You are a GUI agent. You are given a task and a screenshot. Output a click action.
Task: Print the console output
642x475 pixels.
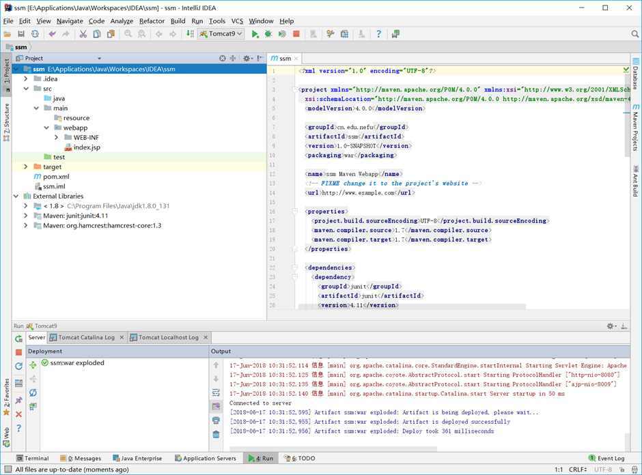(x=217, y=420)
